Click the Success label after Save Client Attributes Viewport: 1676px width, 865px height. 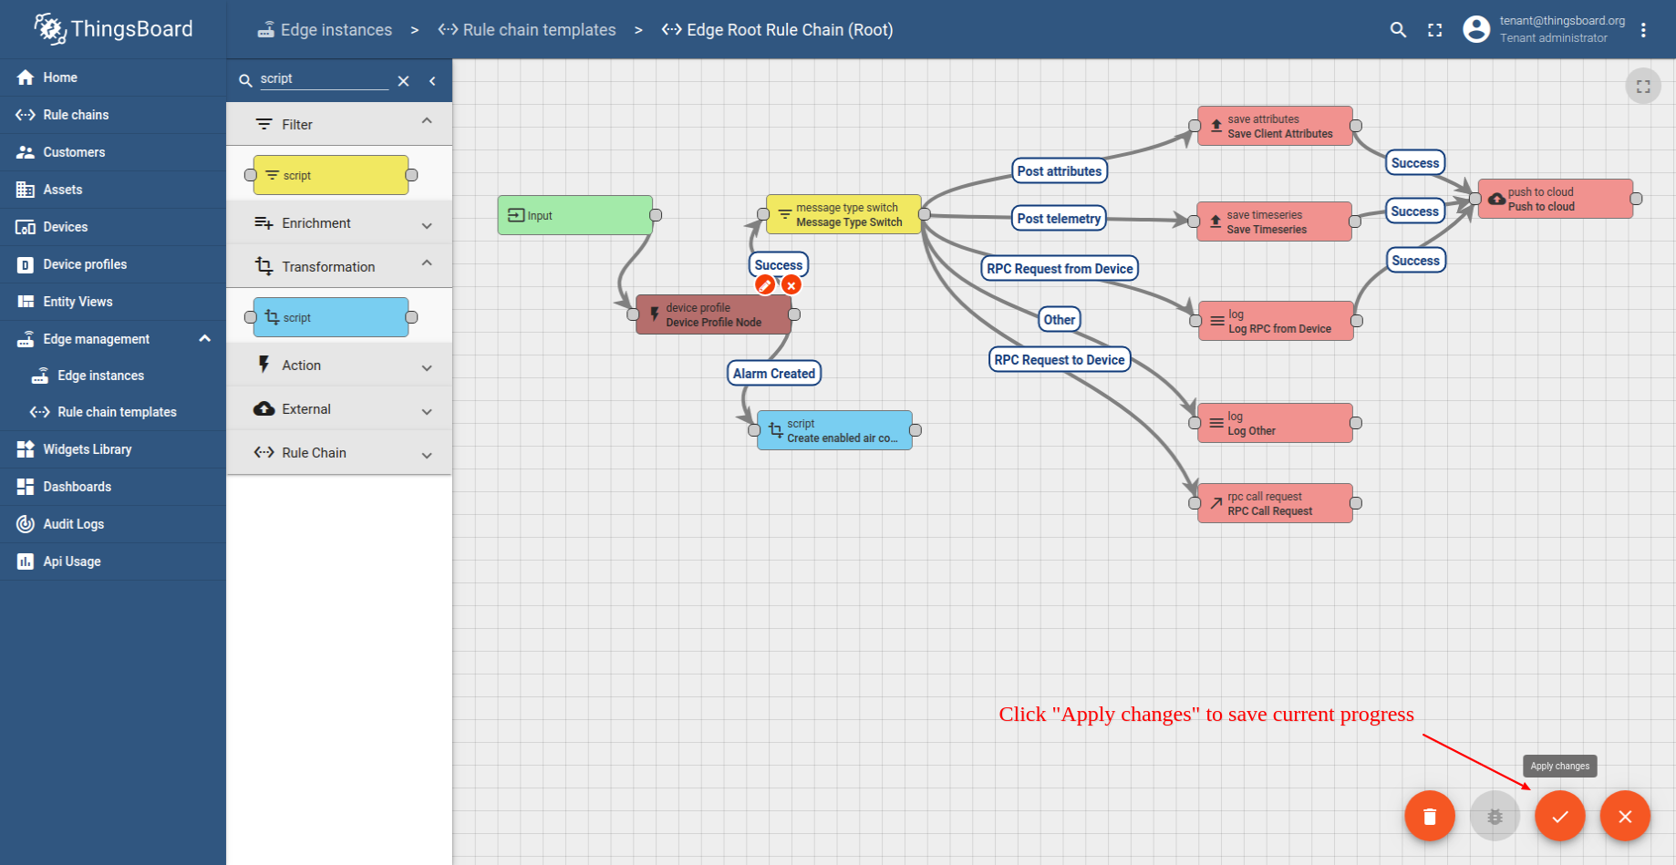pyautogui.click(x=1415, y=163)
